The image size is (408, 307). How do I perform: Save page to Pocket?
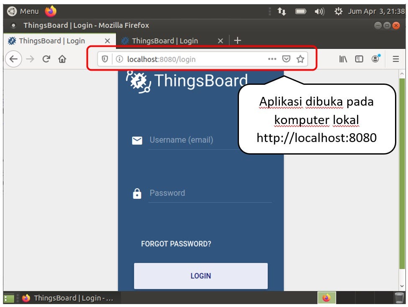[x=286, y=59]
